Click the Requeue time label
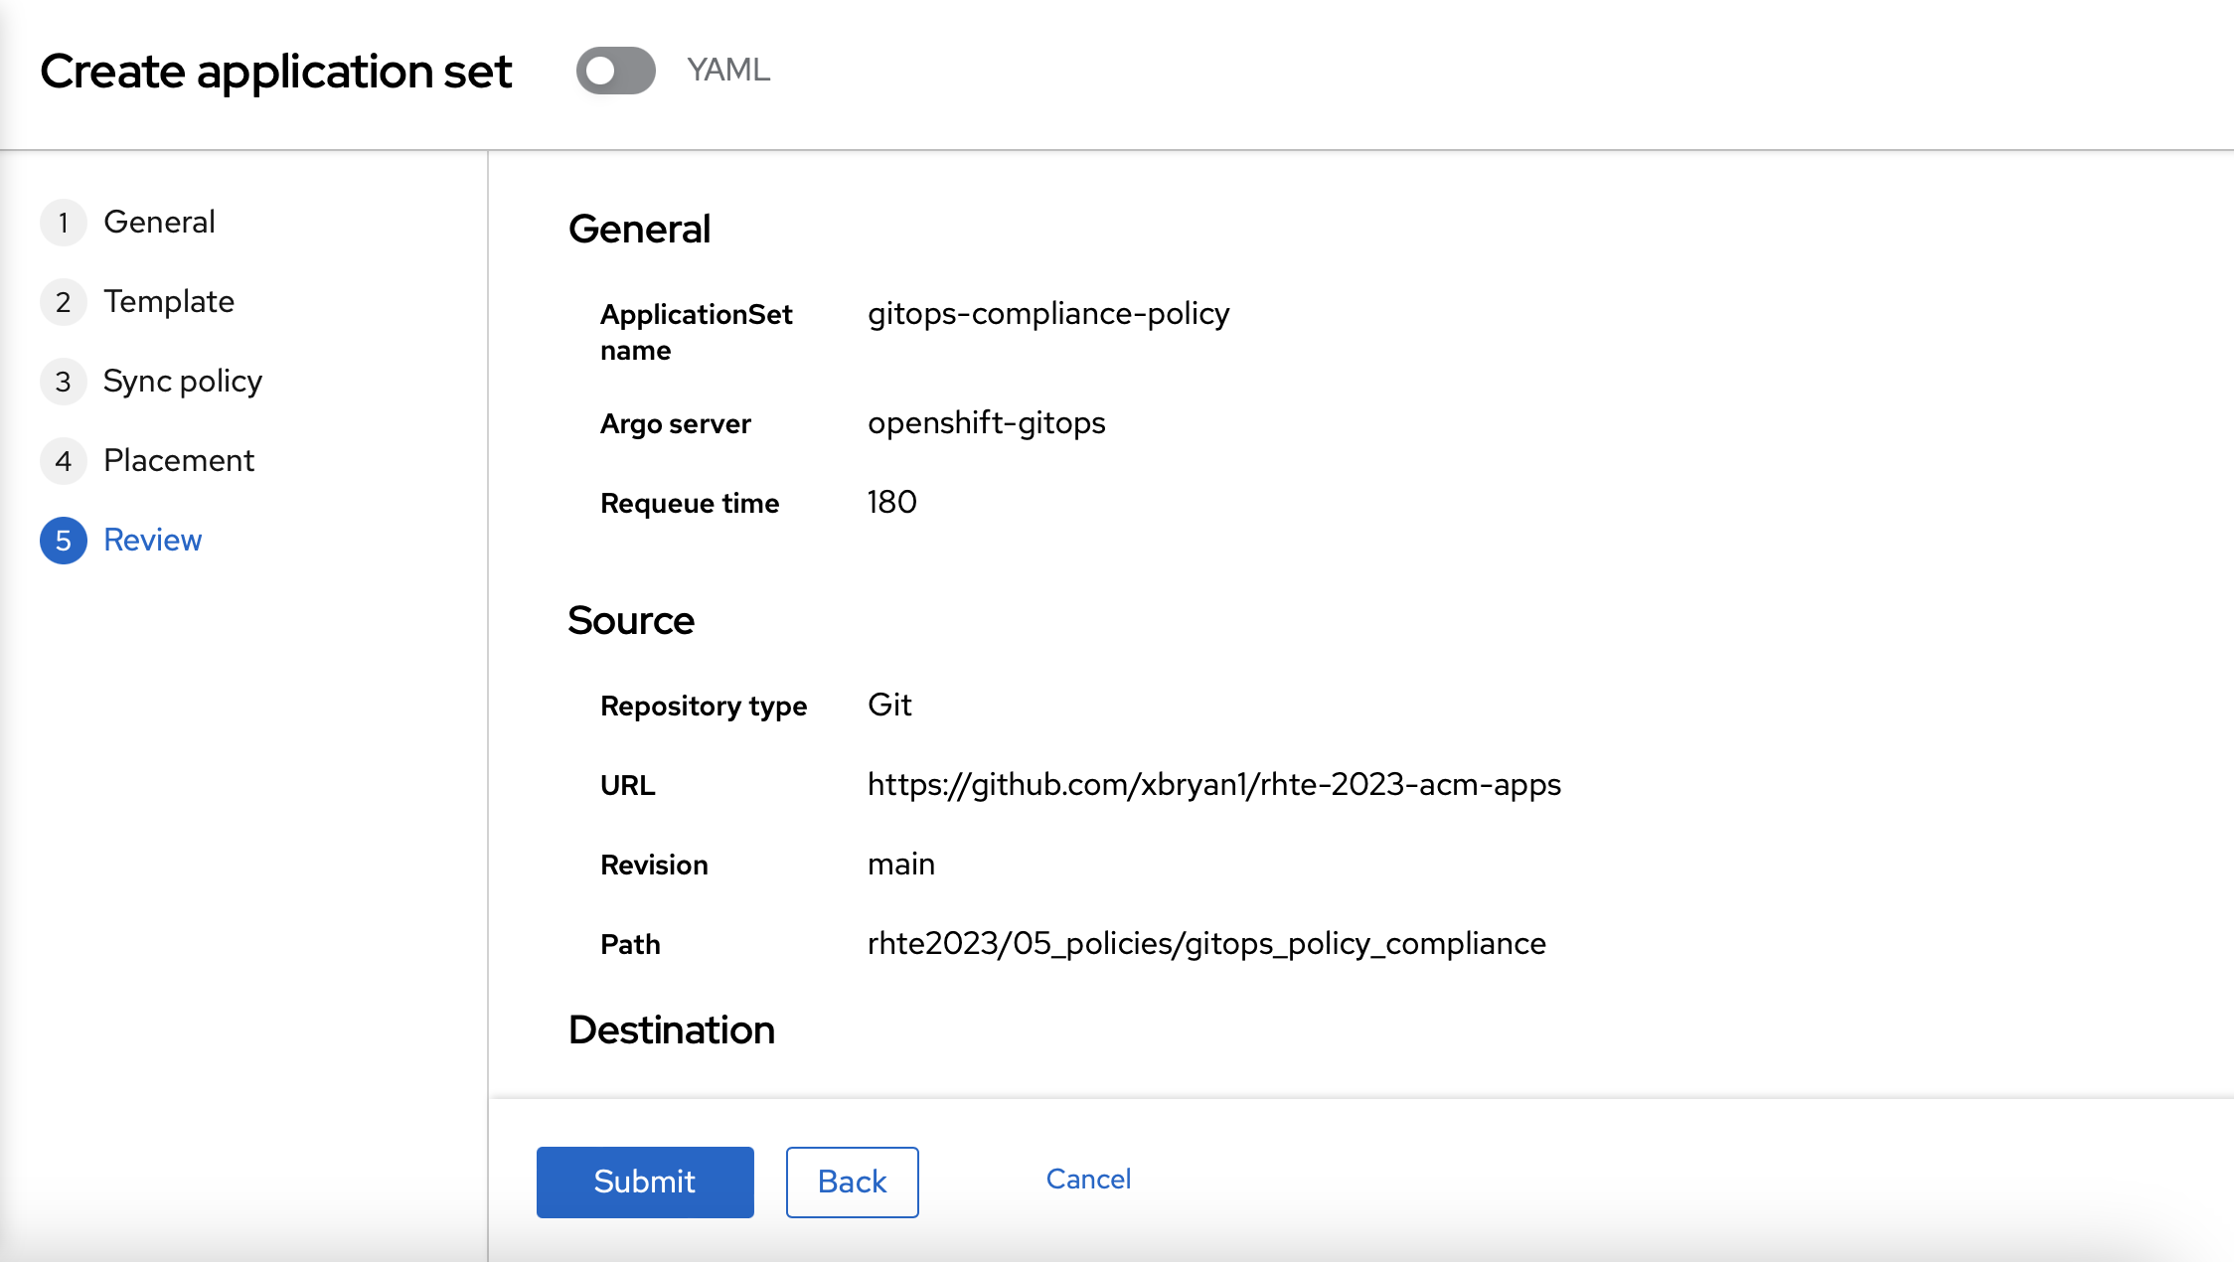2234x1262 pixels. click(x=690, y=504)
